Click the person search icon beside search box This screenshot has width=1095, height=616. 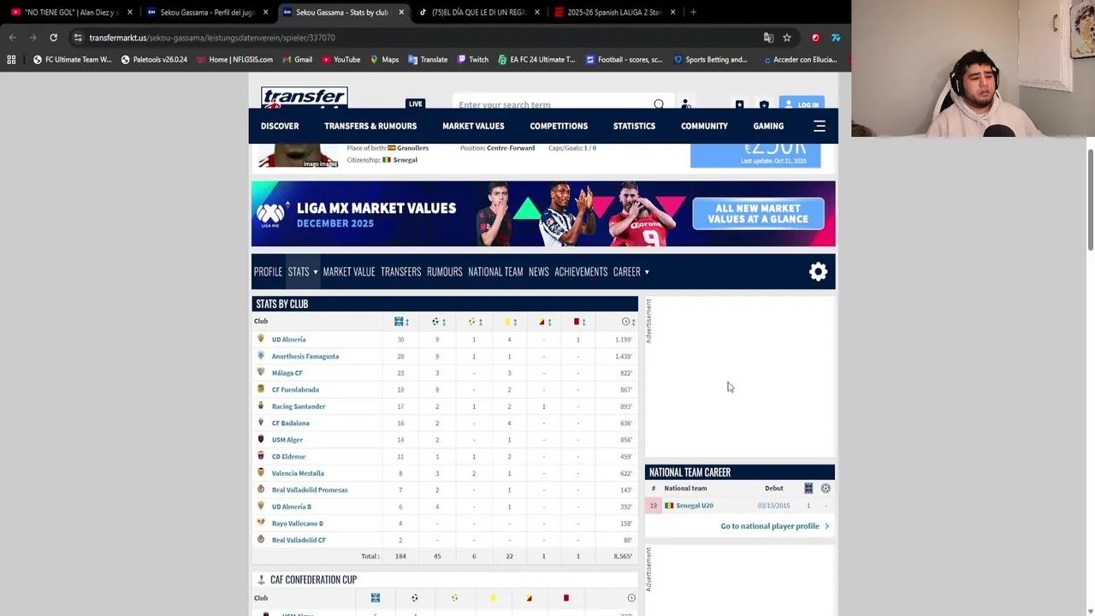tap(685, 104)
